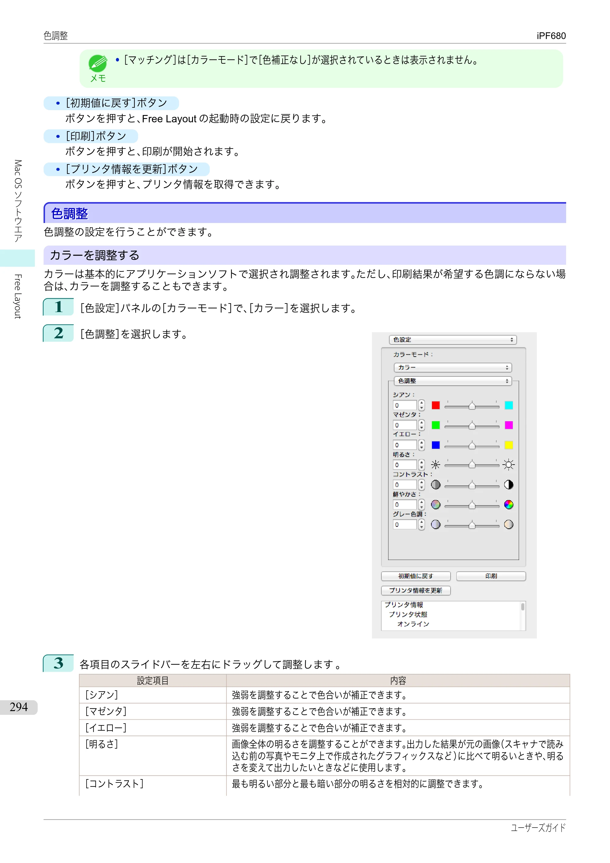
Task: Select the オンライン row in printer info
Action: 413,624
